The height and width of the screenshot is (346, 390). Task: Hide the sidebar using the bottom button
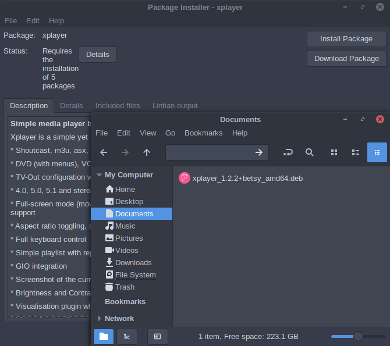tap(157, 337)
